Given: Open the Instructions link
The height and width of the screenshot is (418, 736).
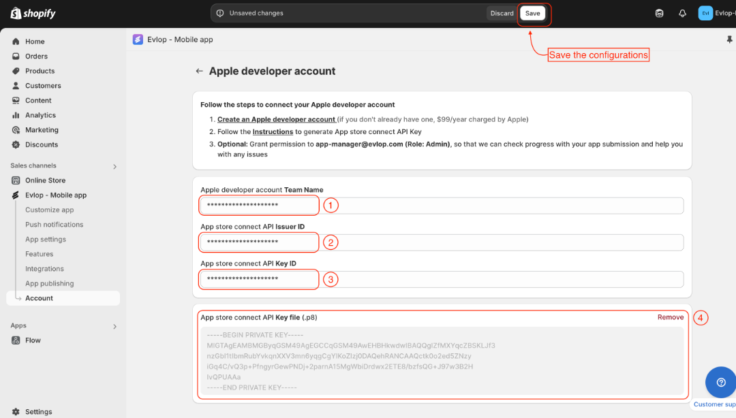Looking at the screenshot, I should pyautogui.click(x=273, y=132).
